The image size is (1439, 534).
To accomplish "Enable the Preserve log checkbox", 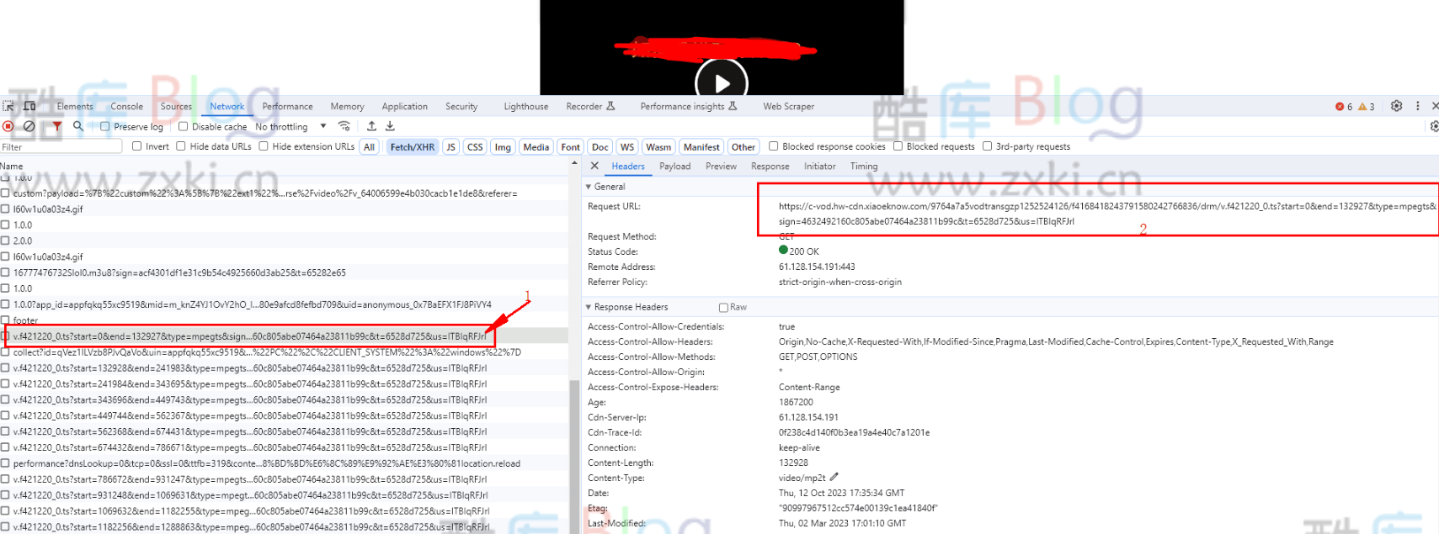I will (105, 127).
